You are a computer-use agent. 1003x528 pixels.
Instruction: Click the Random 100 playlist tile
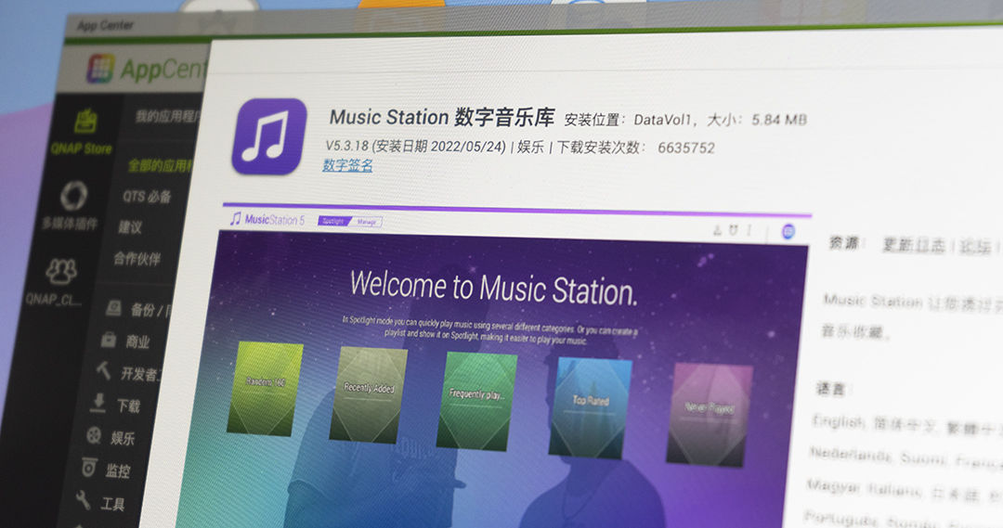tap(265, 389)
